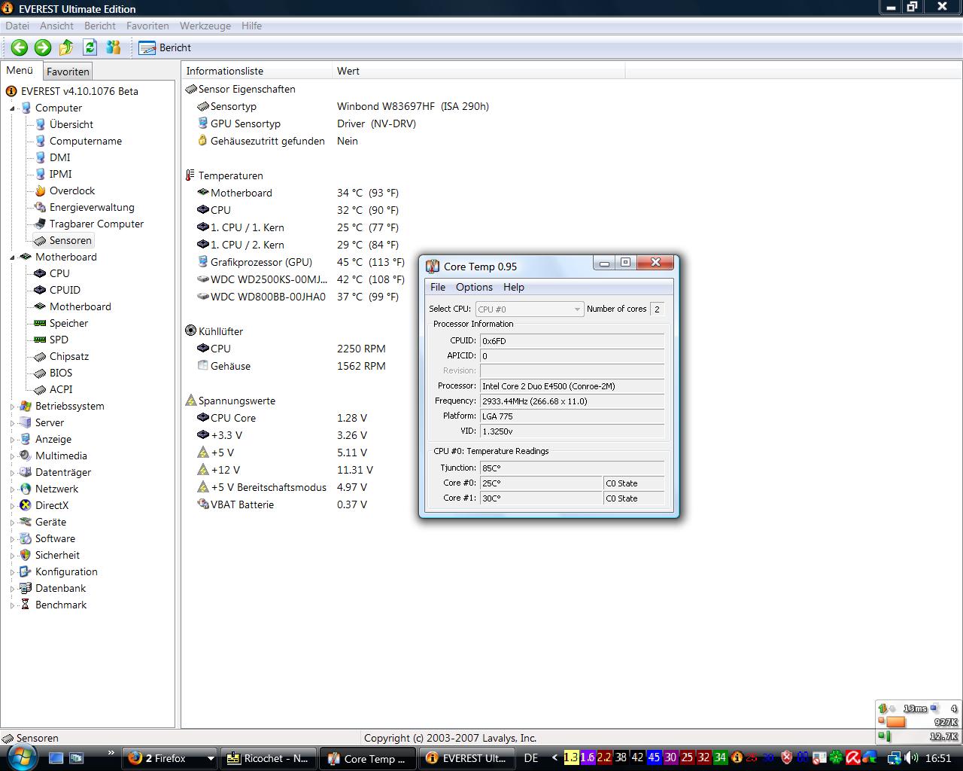The width and height of the screenshot is (963, 771).
Task: Select the Sicherheit shield icon
Action: (x=26, y=555)
